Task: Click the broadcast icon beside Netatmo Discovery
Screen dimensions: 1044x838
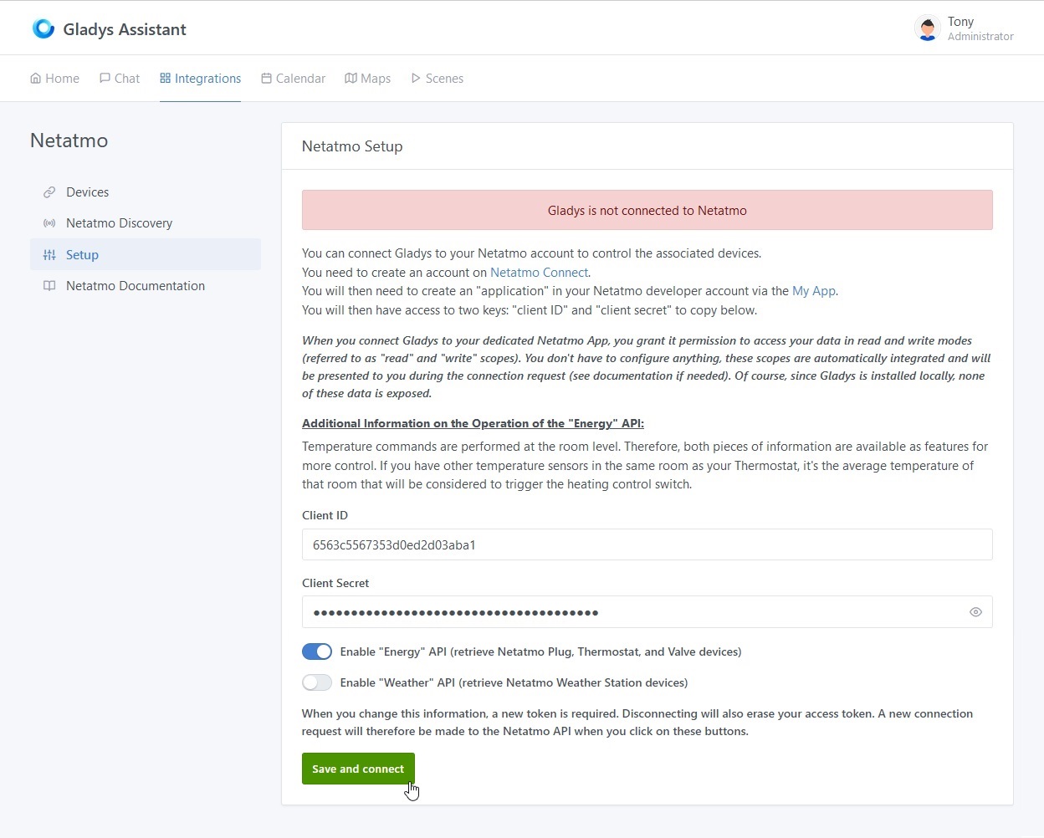Action: tap(49, 223)
